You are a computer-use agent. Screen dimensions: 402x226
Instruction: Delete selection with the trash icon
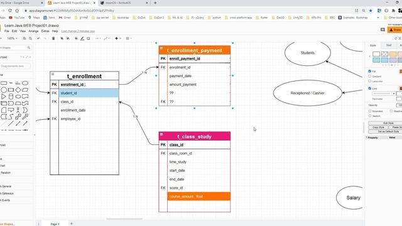pos(53,38)
